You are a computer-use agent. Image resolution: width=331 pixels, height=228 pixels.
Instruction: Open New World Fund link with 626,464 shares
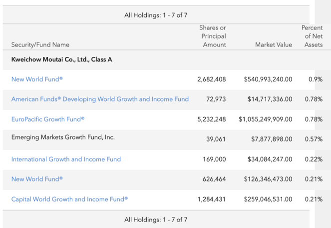coord(37,179)
